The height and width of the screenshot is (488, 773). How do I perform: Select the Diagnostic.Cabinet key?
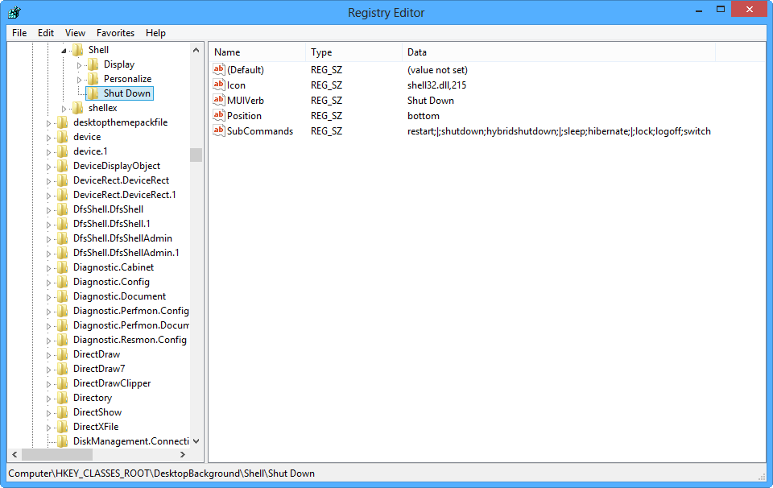[113, 267]
